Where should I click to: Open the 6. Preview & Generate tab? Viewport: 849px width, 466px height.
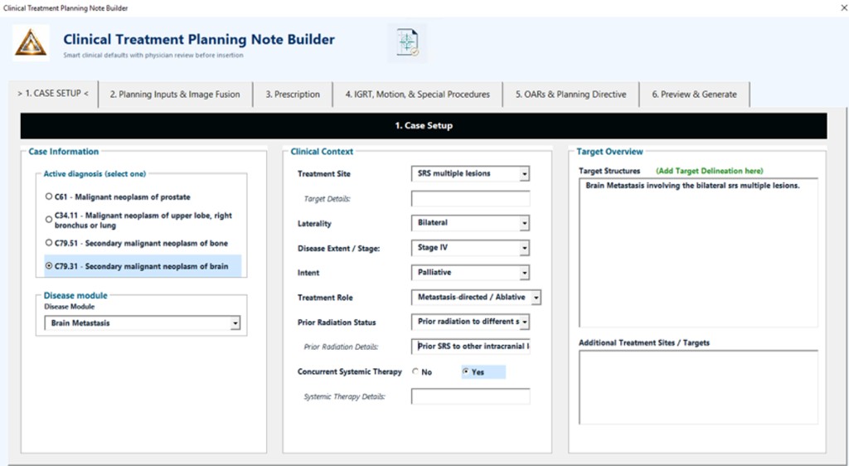pyautogui.click(x=694, y=95)
